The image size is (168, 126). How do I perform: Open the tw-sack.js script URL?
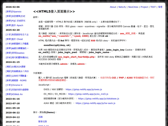coord(96,103)
